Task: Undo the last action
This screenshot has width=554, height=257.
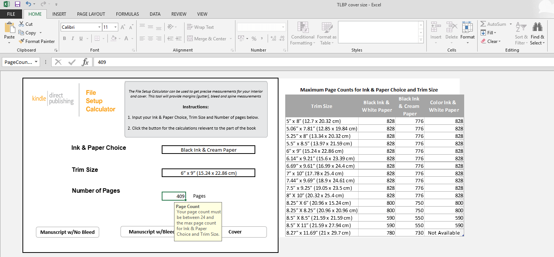Action: tap(28, 4)
